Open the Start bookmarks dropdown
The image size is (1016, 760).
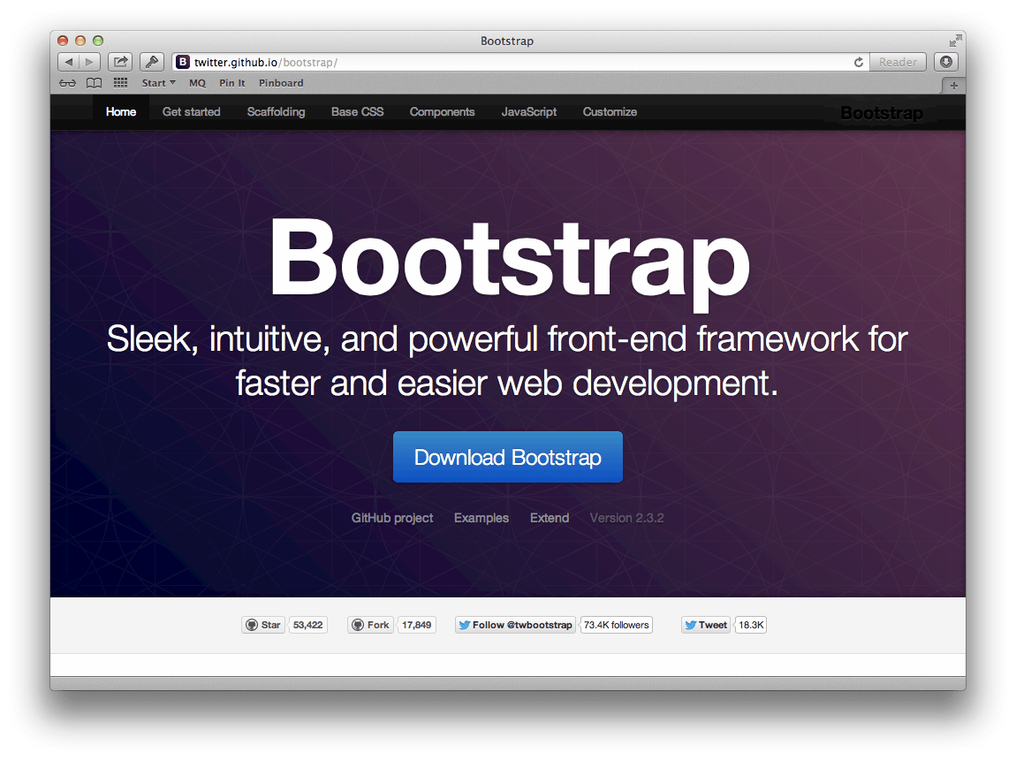159,83
